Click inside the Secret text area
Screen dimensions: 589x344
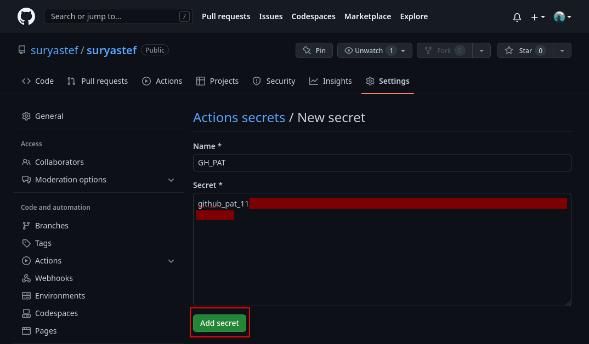pyautogui.click(x=382, y=249)
